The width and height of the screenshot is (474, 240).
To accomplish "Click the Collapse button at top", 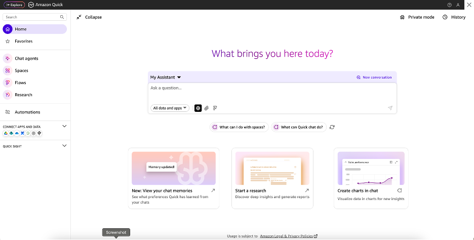I will 89,17.
